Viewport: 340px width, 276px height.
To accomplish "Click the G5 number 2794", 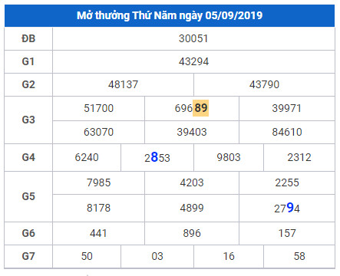I will (x=287, y=208).
